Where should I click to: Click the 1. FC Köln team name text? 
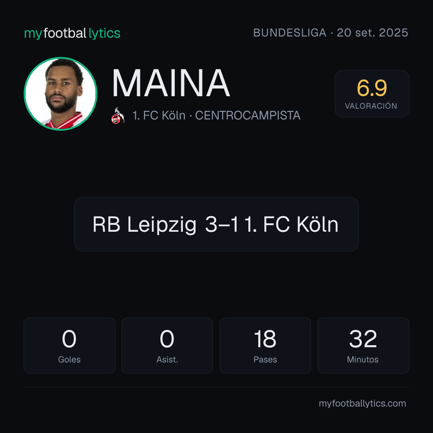[x=159, y=115]
